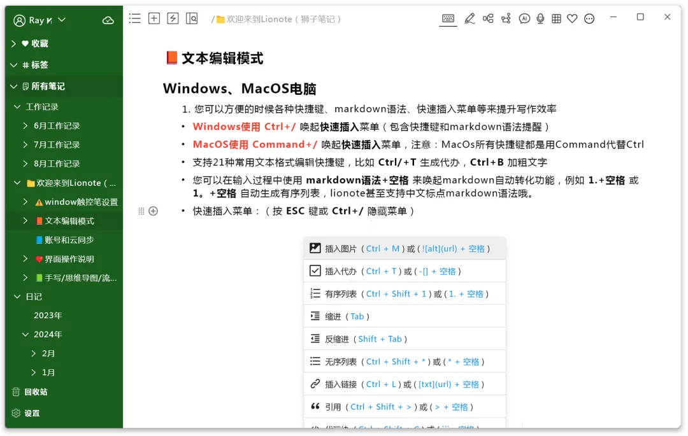The height and width of the screenshot is (436, 688).
Task: Open the quick note lightning icon
Action: 173,18
